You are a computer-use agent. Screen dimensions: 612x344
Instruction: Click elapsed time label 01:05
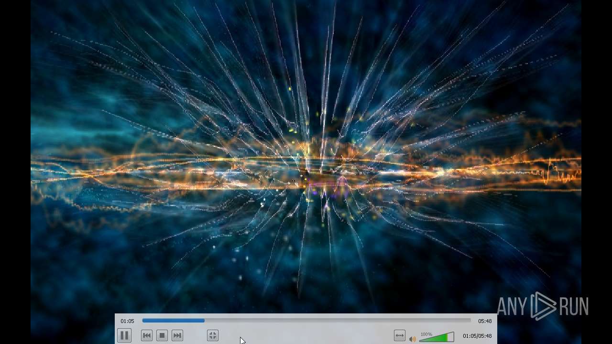click(x=127, y=321)
